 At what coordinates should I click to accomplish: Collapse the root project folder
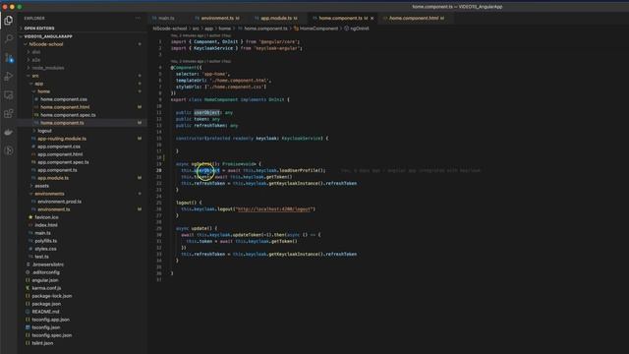tap(46, 44)
